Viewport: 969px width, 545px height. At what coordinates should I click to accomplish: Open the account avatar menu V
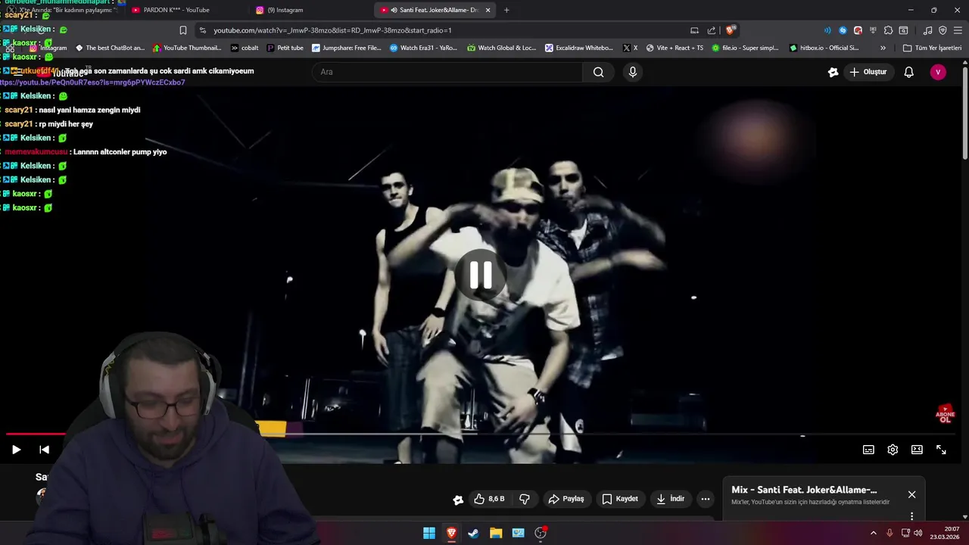(x=938, y=72)
